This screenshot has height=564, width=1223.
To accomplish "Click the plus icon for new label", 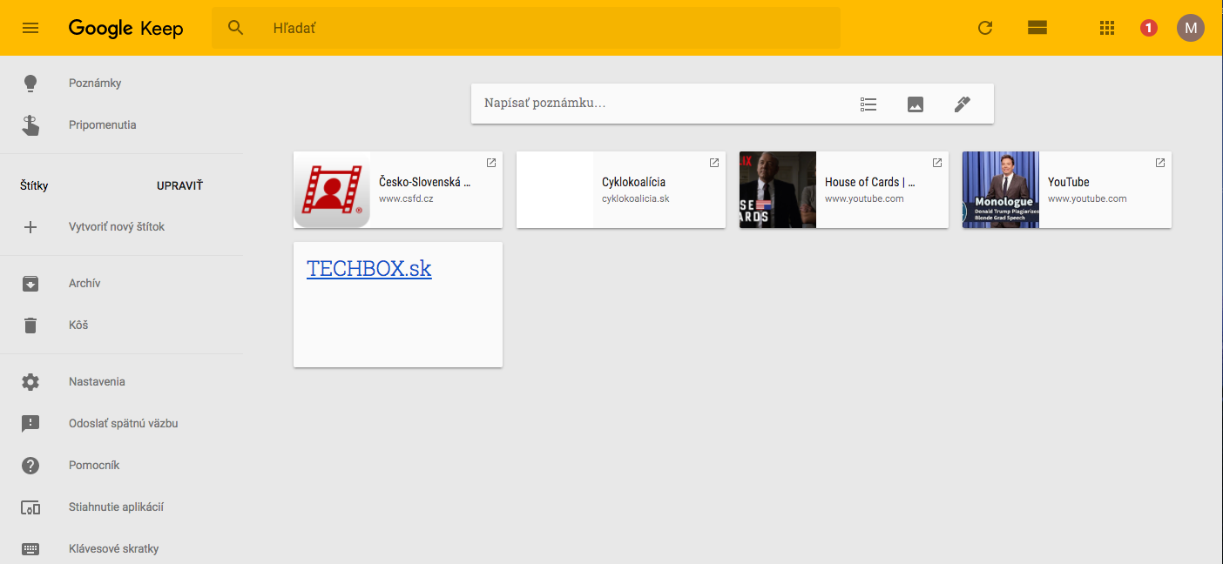I will click(x=30, y=227).
